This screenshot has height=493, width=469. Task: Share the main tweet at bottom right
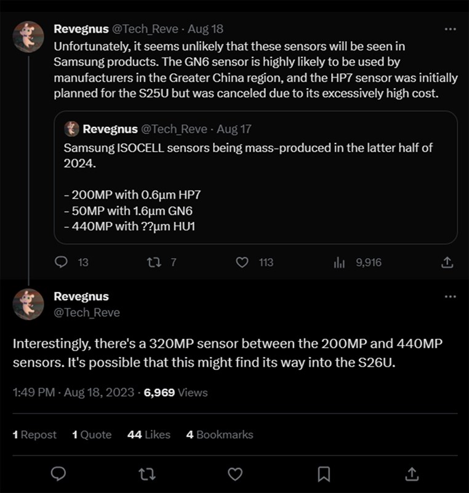[x=412, y=473]
